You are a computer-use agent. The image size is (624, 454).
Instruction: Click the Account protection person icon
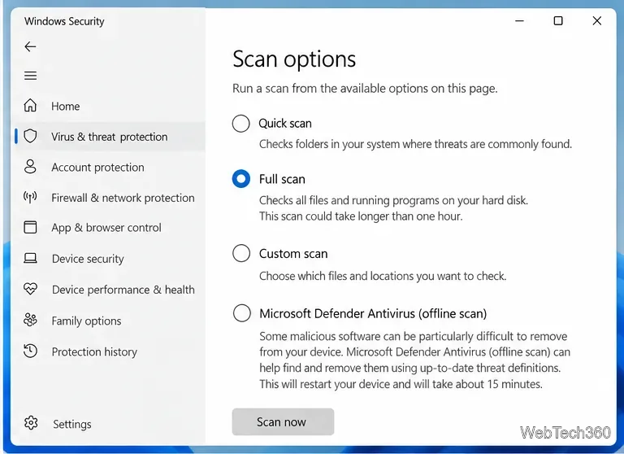tap(30, 167)
